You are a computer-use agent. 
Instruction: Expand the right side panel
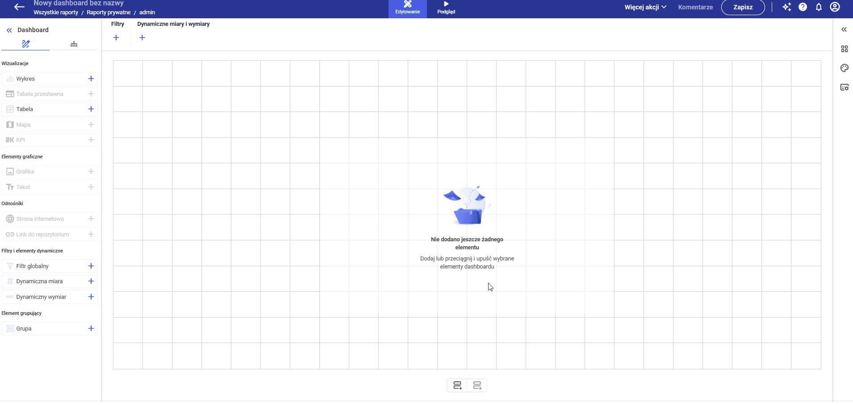pyautogui.click(x=844, y=29)
